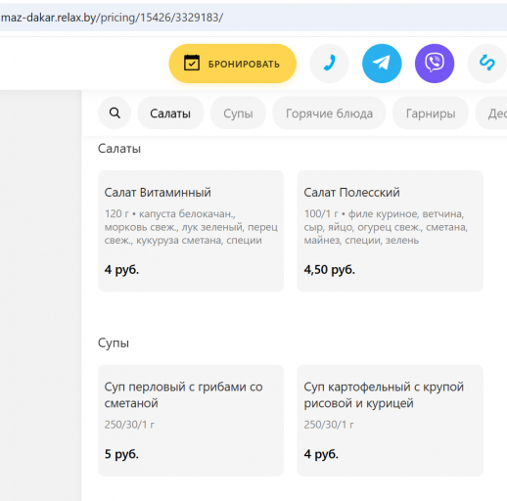
Task: Click the phone call icon
Action: (329, 64)
